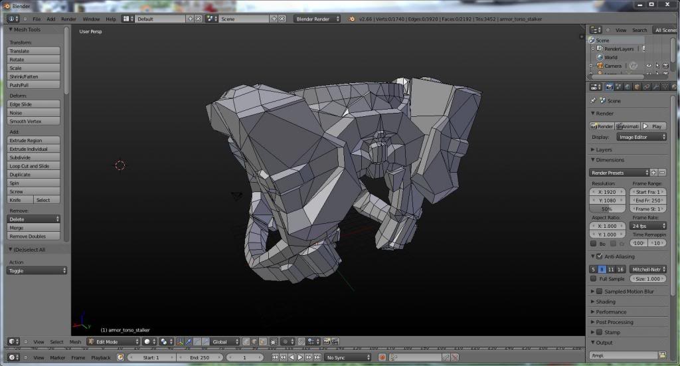
Task: Open the File menu
Action: coord(37,19)
